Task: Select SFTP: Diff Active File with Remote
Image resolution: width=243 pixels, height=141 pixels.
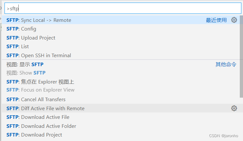Action: click(x=121, y=108)
